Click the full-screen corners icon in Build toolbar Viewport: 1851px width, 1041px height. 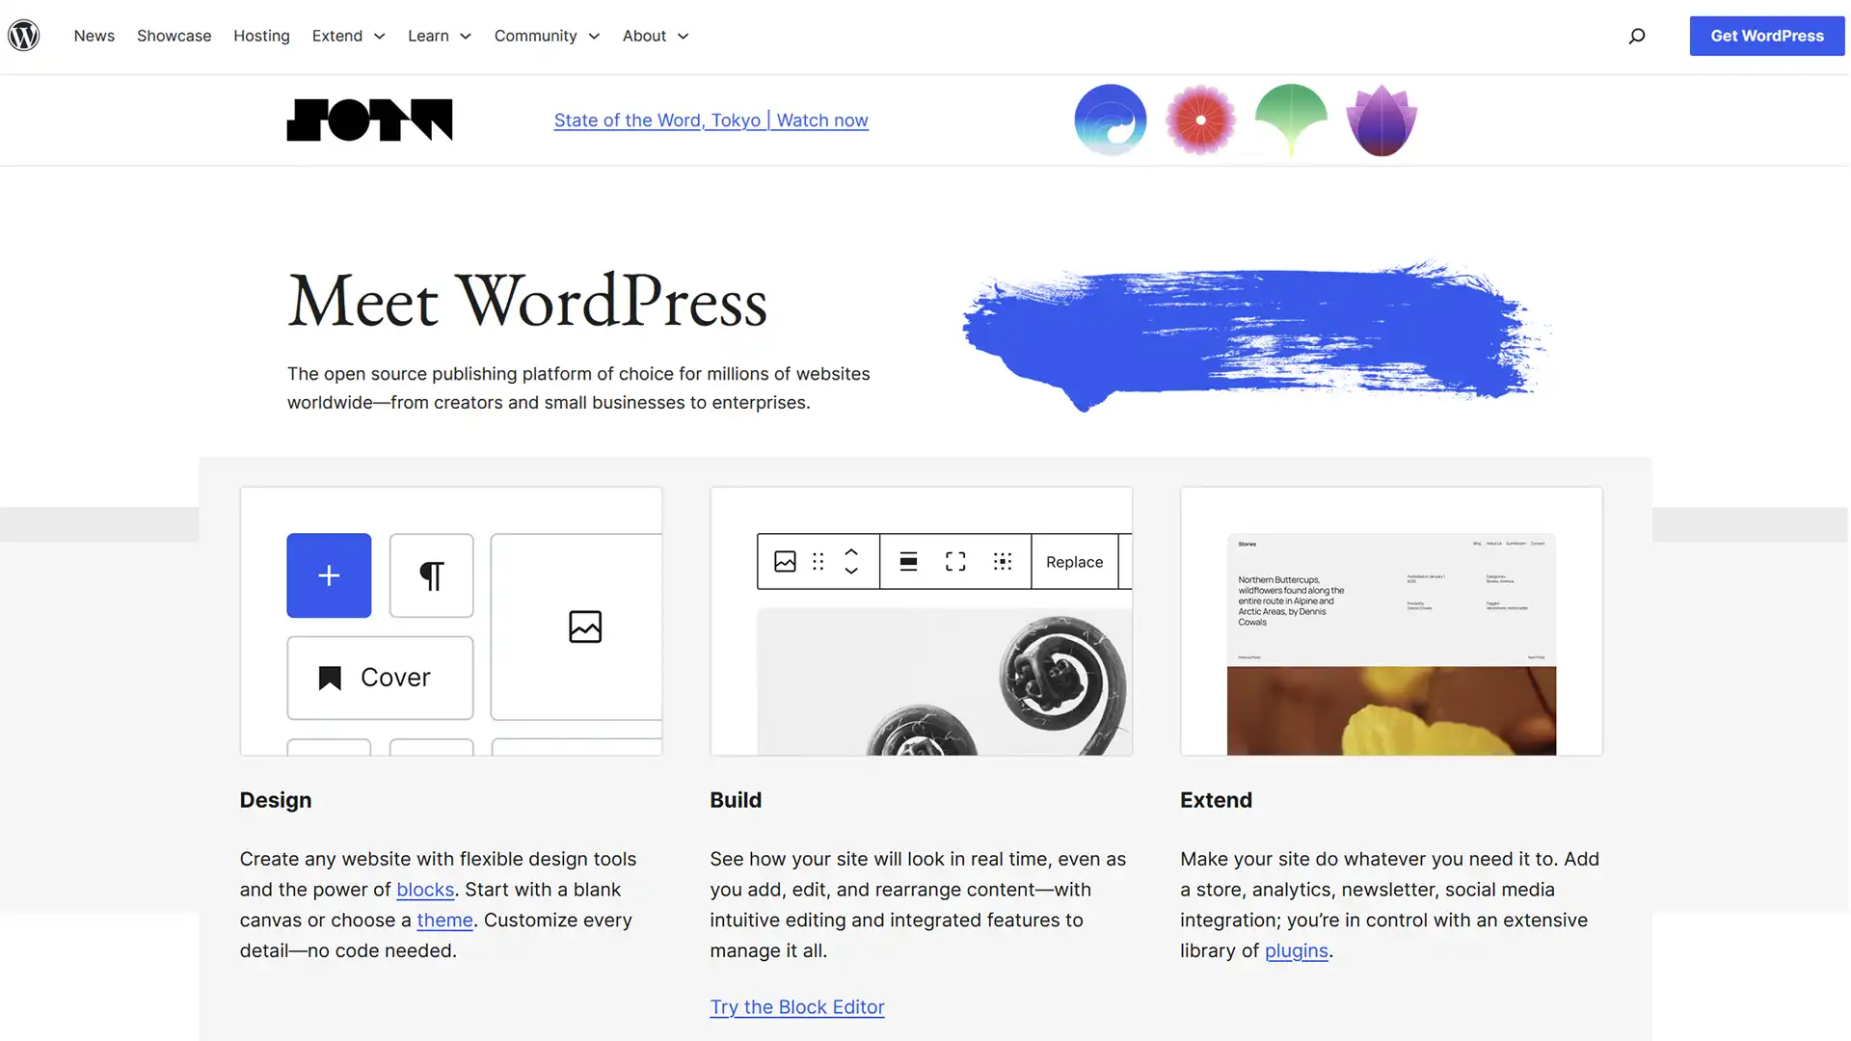coord(955,562)
